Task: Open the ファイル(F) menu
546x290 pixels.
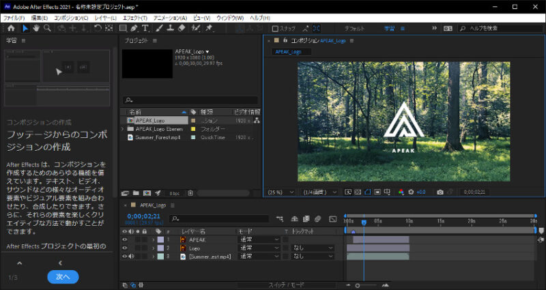Action: tap(14, 18)
